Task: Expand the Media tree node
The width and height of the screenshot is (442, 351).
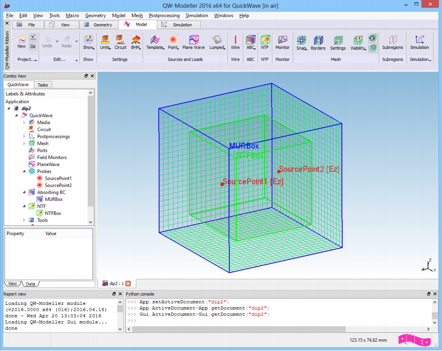Action: point(24,122)
